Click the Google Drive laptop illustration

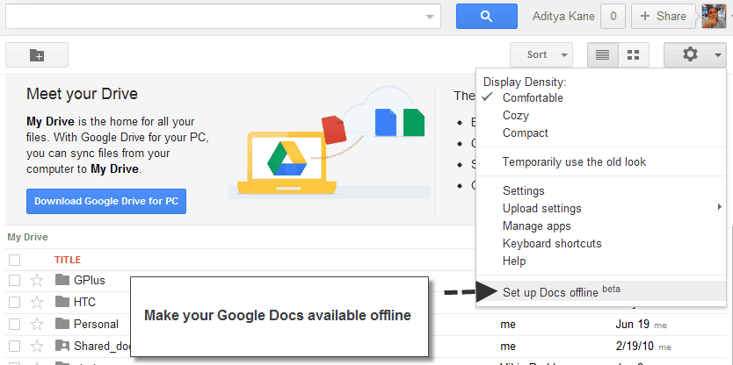click(x=287, y=163)
